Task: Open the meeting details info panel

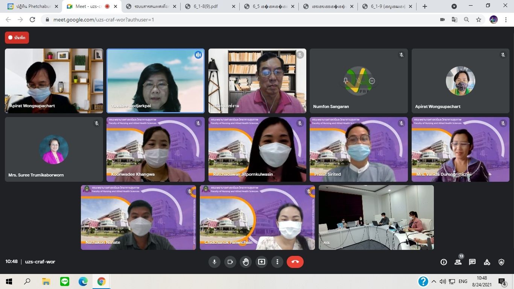Action: click(x=444, y=262)
